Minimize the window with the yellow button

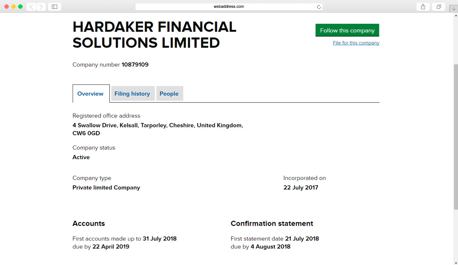click(x=13, y=7)
